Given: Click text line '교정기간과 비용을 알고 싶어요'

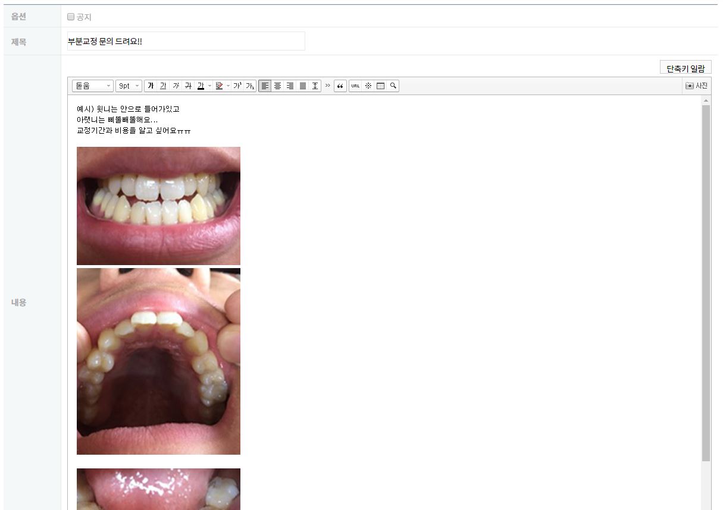Looking at the screenshot, I should click(x=134, y=131).
